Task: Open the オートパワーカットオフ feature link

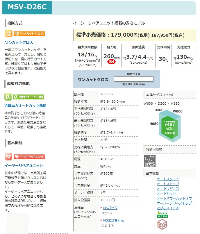Action: click(x=174, y=199)
